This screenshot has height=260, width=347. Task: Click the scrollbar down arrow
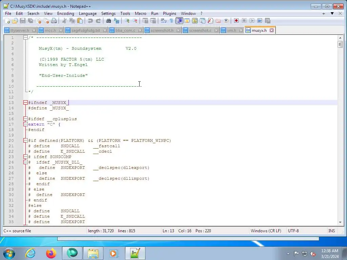click(340, 222)
